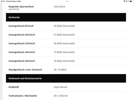This screenshot has width=134, height=100.
Task: Click the Super Benzin value
Action: (61, 87)
